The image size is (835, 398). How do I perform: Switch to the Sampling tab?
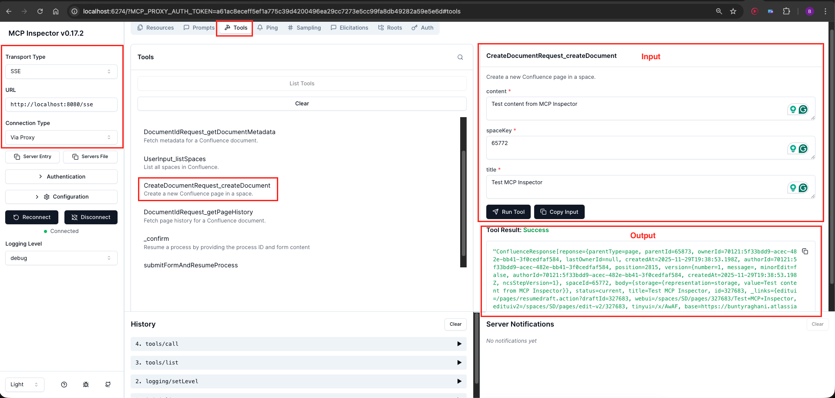(x=304, y=27)
